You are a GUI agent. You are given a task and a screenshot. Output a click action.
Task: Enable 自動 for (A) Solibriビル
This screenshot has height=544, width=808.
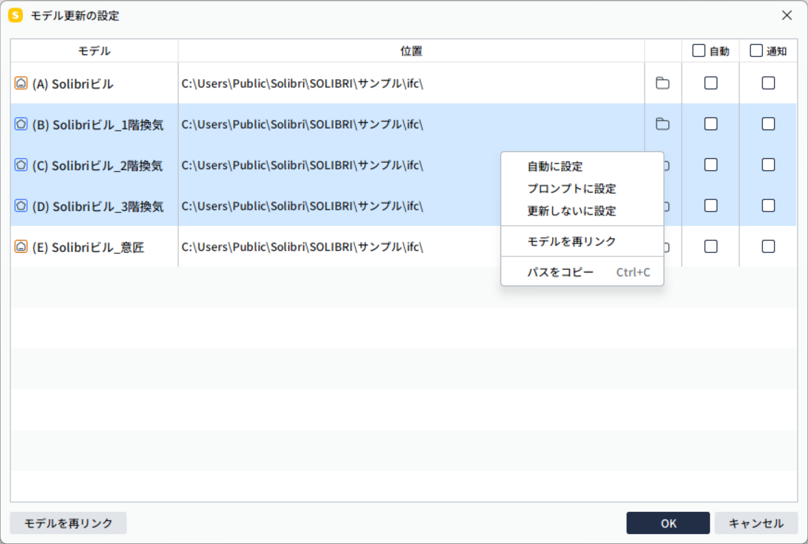[x=711, y=83]
